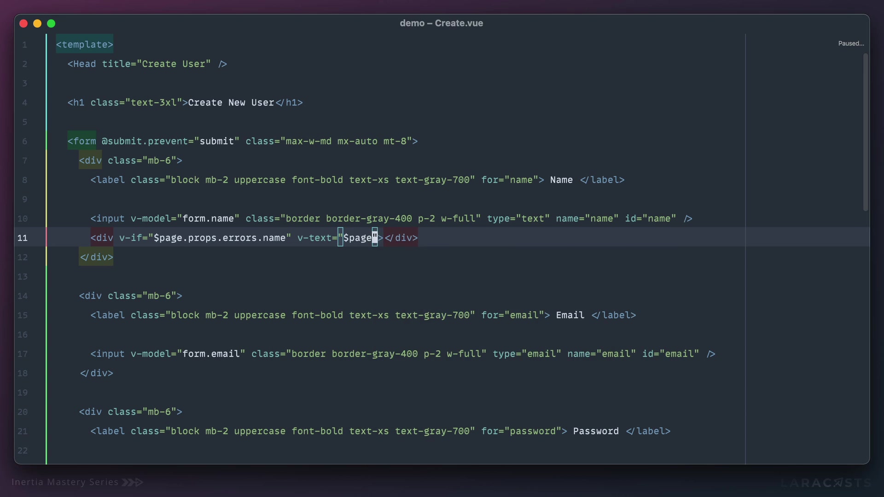Click the Email label text
884x497 pixels.
pyautogui.click(x=570, y=315)
